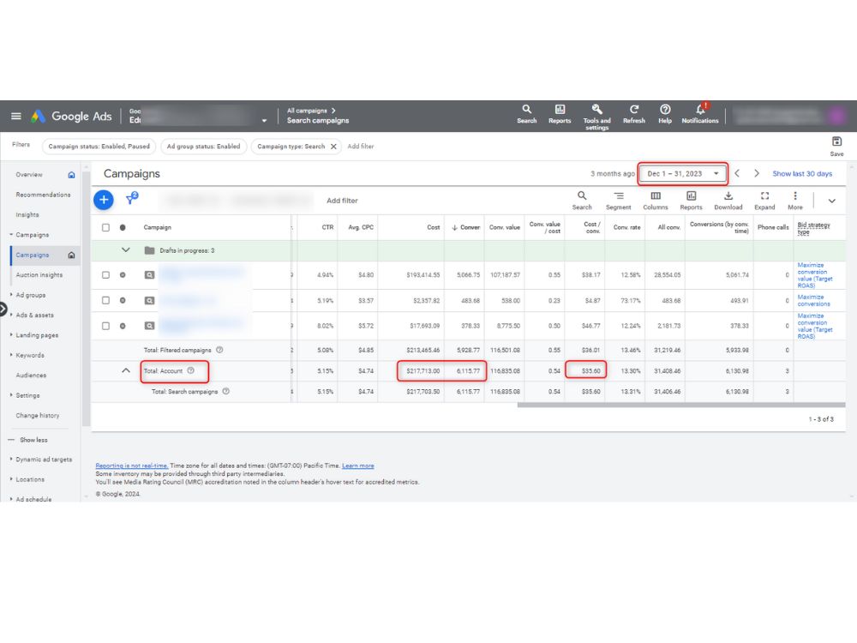Image resolution: width=857 pixels, height=643 pixels.
Task: Click the Reporting is not real-time link
Action: pos(132,466)
